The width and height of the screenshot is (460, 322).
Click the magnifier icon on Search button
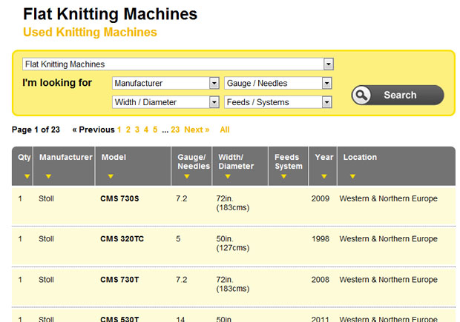pos(361,95)
